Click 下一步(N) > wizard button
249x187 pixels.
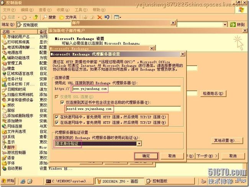coord(207,156)
